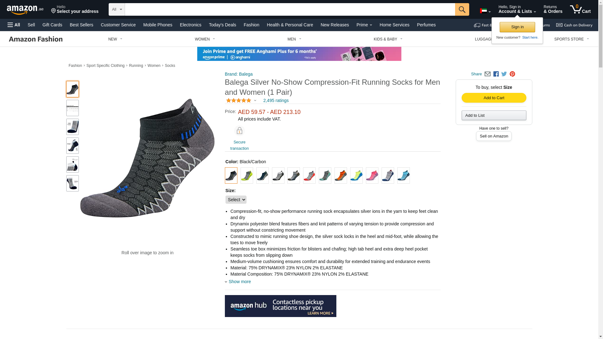Open Today's Deals nav item
The height and width of the screenshot is (339, 603).
tap(222, 25)
